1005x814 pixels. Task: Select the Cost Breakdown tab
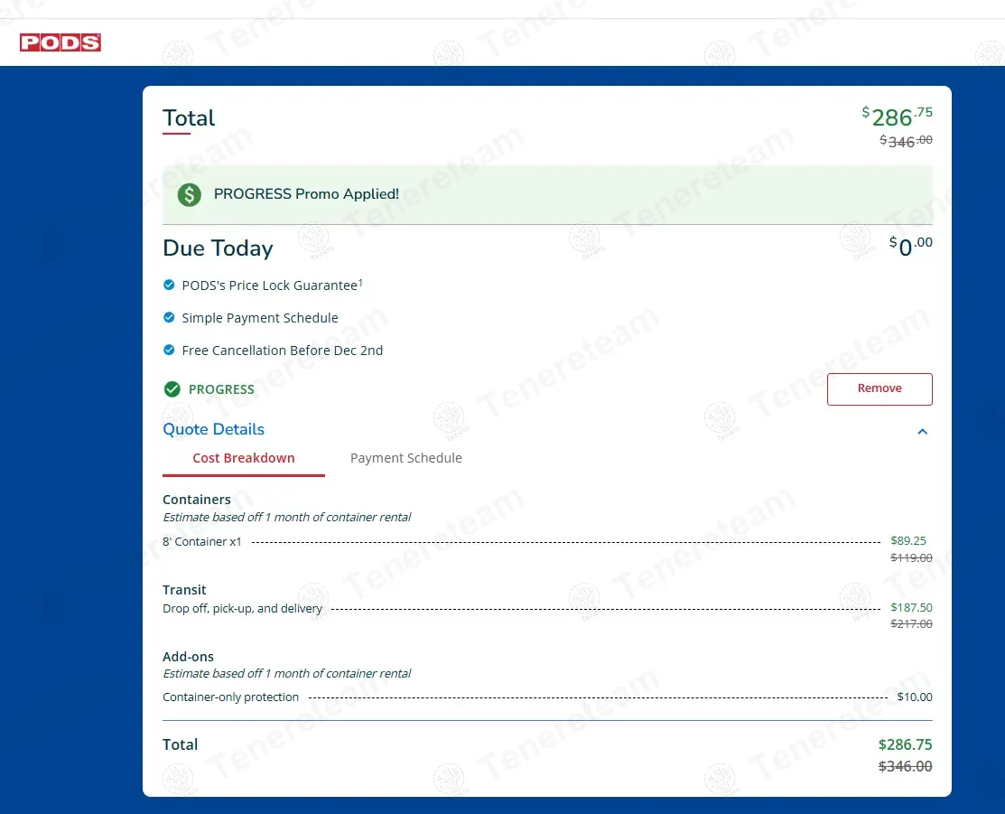click(x=243, y=458)
